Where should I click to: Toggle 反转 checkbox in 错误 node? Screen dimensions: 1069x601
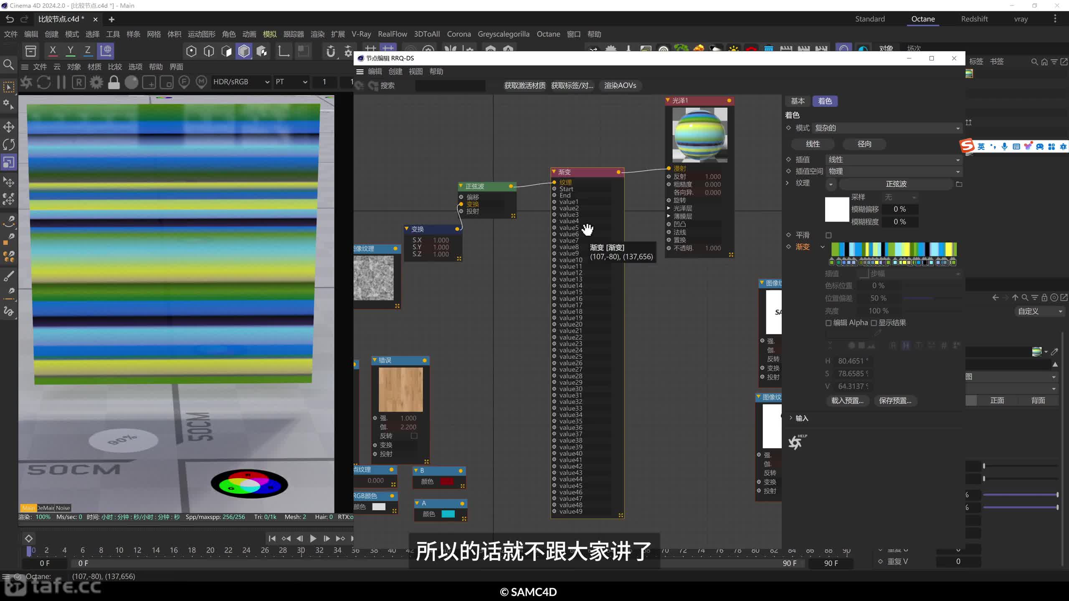[414, 436]
